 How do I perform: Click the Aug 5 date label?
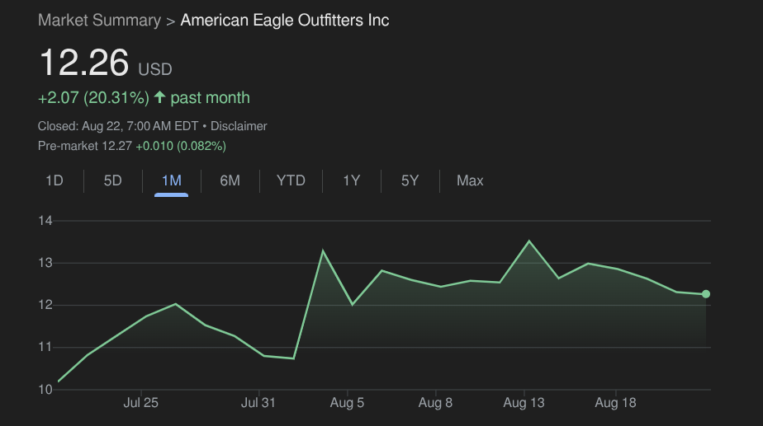click(347, 404)
